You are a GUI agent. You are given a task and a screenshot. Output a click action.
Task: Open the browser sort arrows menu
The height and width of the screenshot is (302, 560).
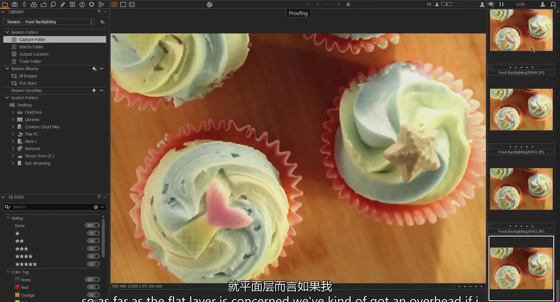coord(501,4)
